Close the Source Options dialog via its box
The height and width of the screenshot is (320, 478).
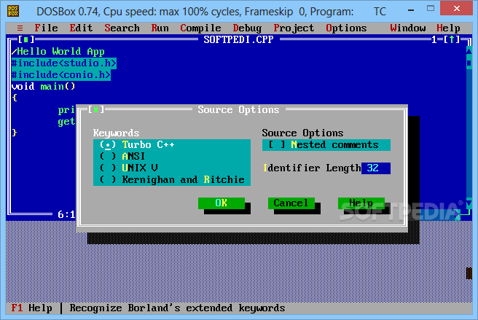(x=96, y=109)
